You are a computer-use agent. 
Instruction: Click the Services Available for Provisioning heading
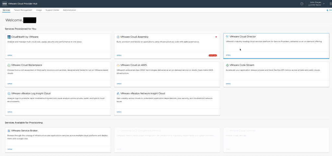[24, 123]
